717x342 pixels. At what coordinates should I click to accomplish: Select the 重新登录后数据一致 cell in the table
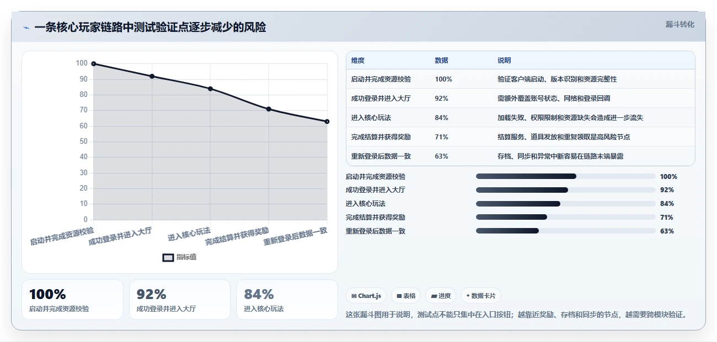[x=381, y=156]
